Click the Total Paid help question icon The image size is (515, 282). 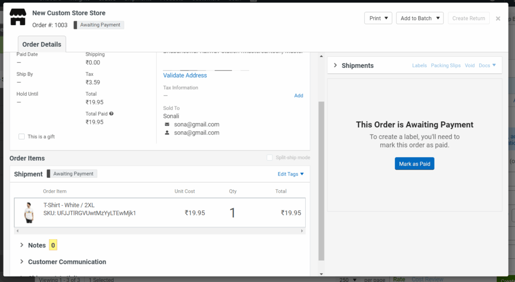point(111,114)
